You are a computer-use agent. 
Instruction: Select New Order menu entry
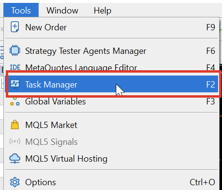pos(111,27)
